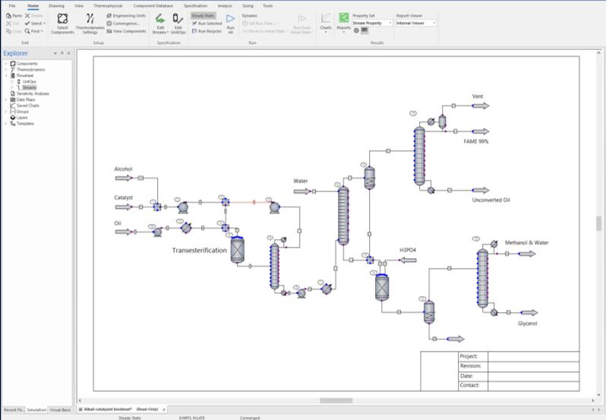Click the water wash column unit
606x420 pixels.
point(343,216)
